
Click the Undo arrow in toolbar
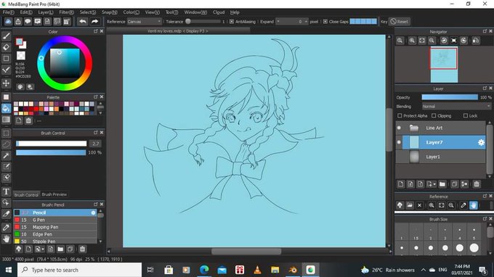[83, 21]
